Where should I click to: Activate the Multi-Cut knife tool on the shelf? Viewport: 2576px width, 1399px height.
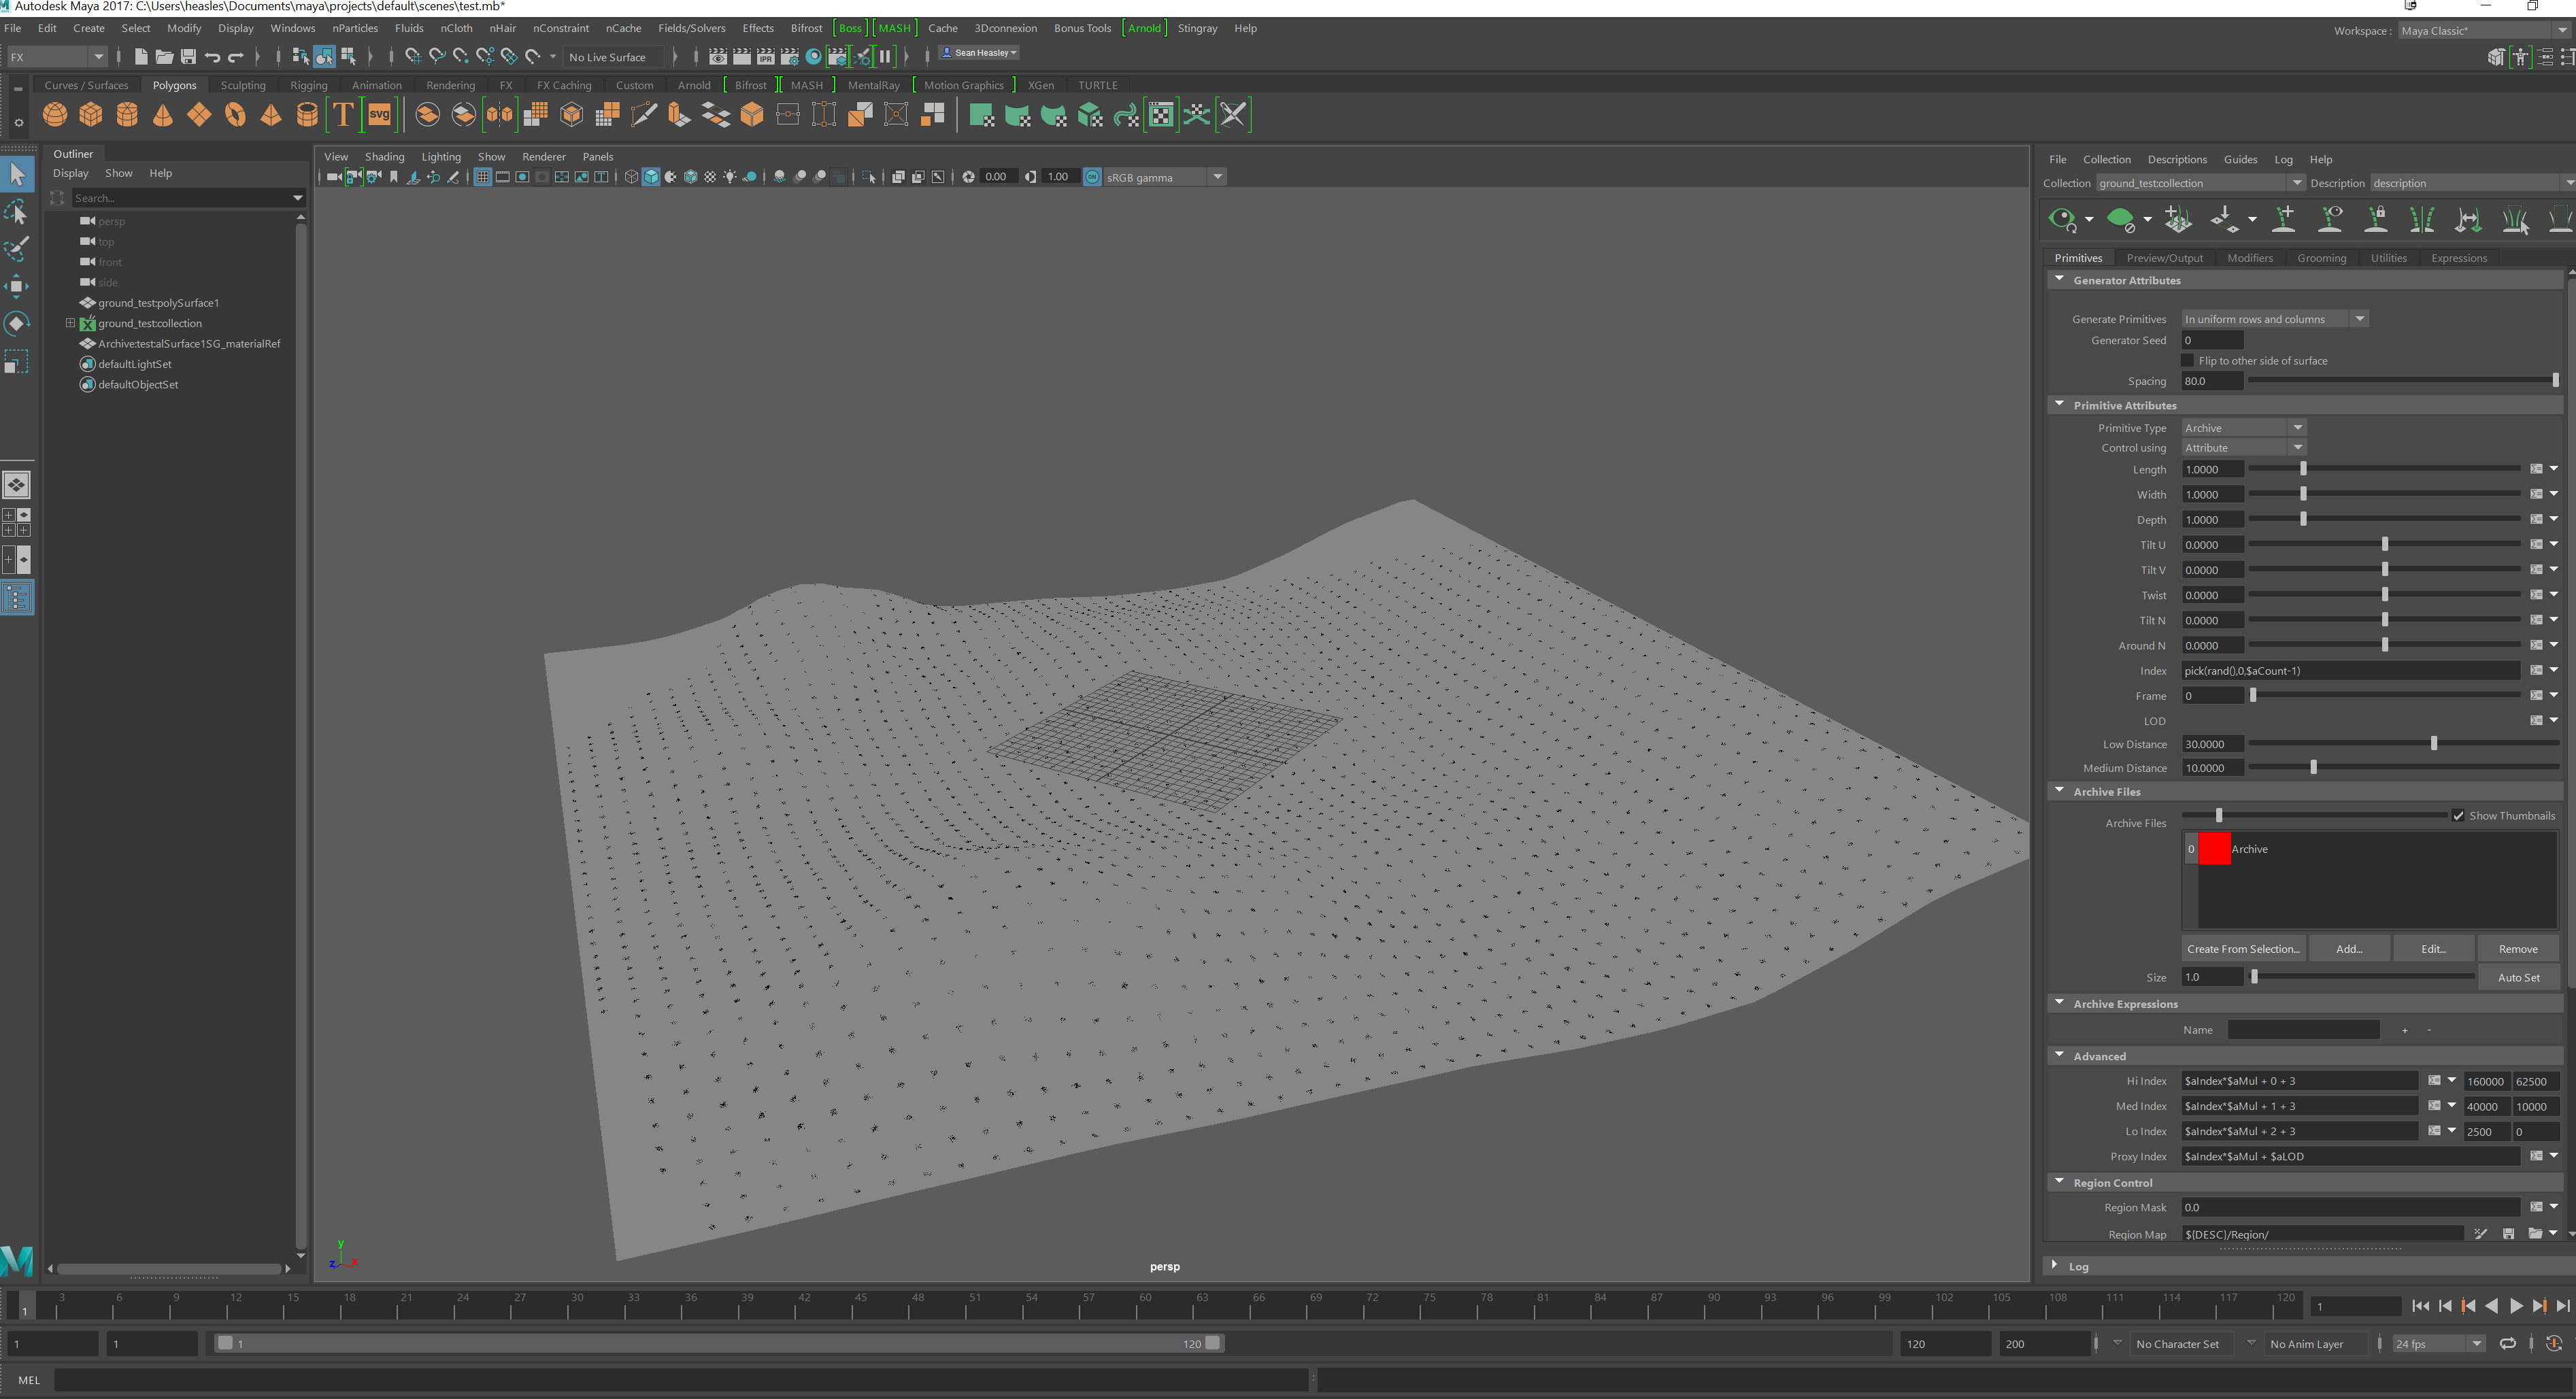(644, 114)
